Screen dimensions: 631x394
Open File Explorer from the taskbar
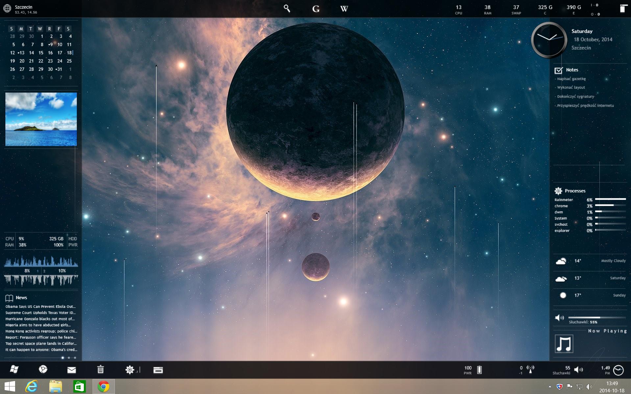pyautogui.click(x=56, y=386)
